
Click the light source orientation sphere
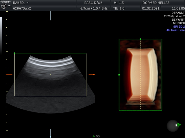173,125
